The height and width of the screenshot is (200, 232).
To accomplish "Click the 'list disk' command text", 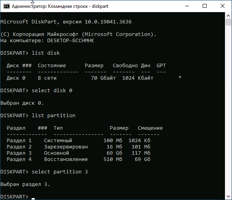I will (46, 53).
